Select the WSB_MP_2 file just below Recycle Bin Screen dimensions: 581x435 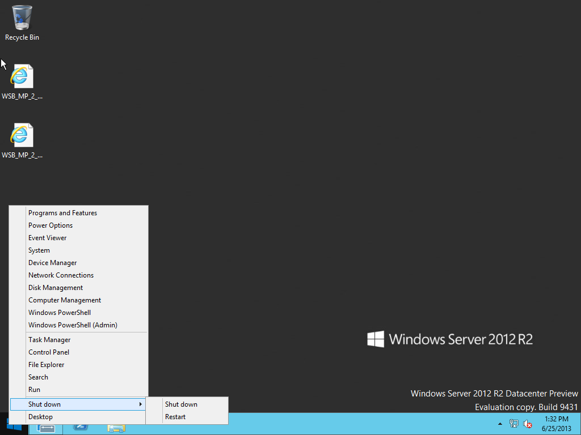pyautogui.click(x=22, y=82)
